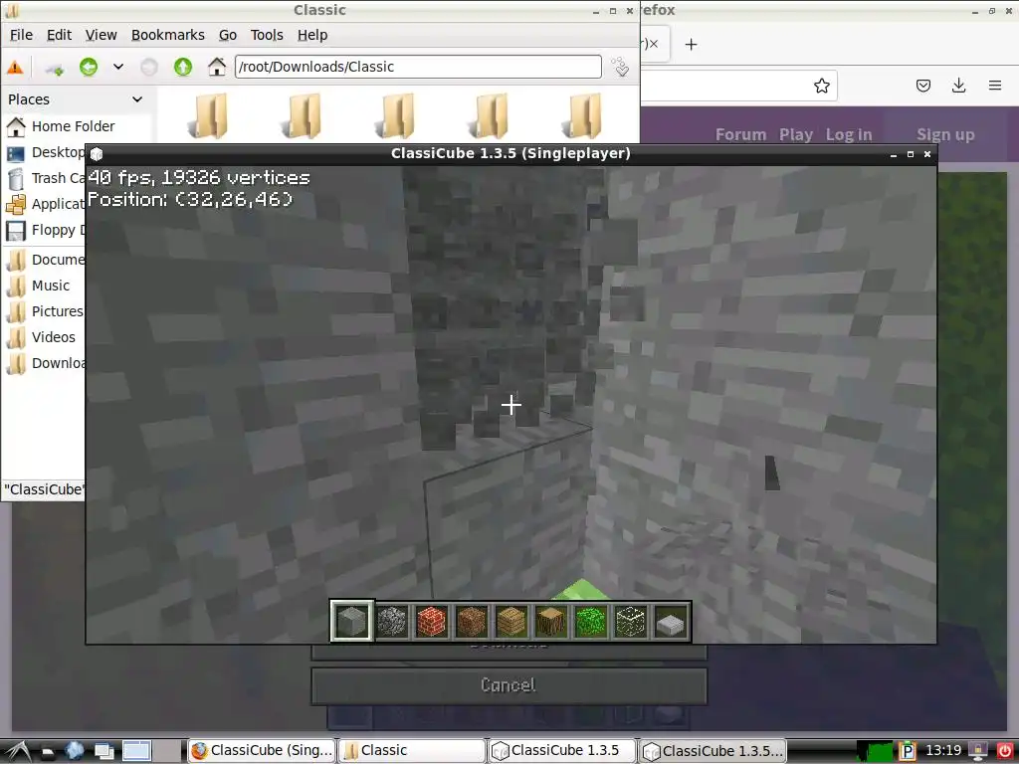Screen dimensions: 1019x764
Task: Open Pictures folder in Places sidebar
Action: 46,311
